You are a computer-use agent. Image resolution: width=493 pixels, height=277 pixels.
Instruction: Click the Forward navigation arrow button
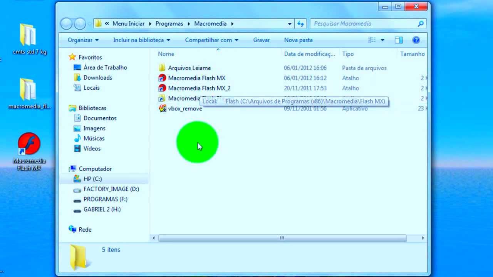click(80, 24)
